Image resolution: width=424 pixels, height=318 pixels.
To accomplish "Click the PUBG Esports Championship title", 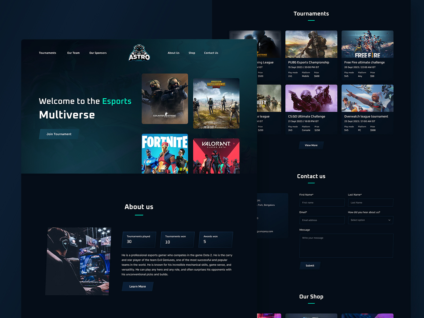I will tap(309, 63).
